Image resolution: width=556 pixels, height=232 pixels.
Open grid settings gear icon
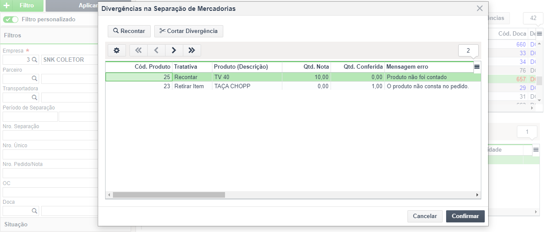pyautogui.click(x=116, y=50)
